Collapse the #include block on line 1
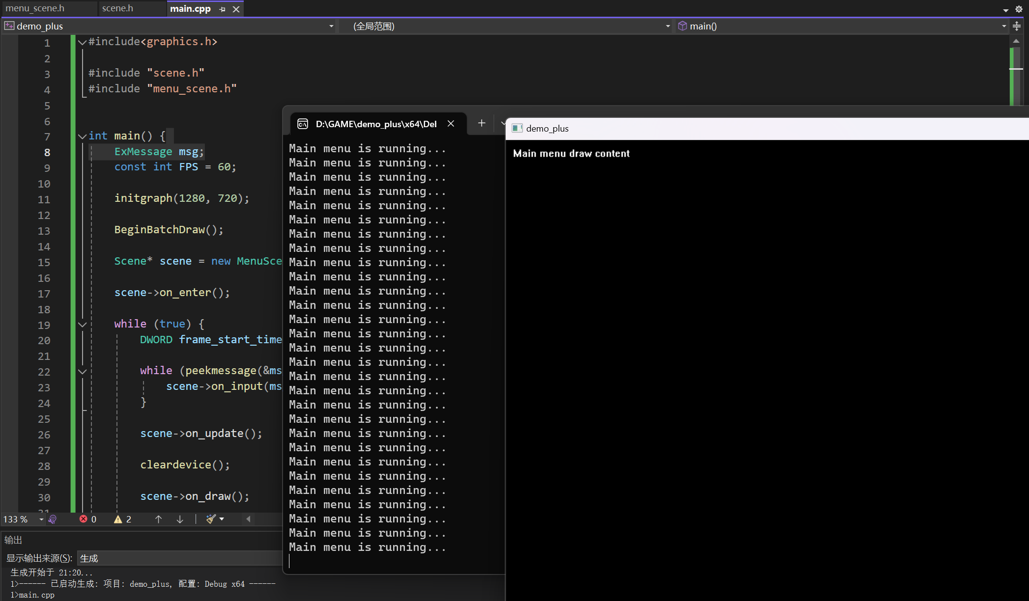Viewport: 1029px width, 601px height. 83,42
